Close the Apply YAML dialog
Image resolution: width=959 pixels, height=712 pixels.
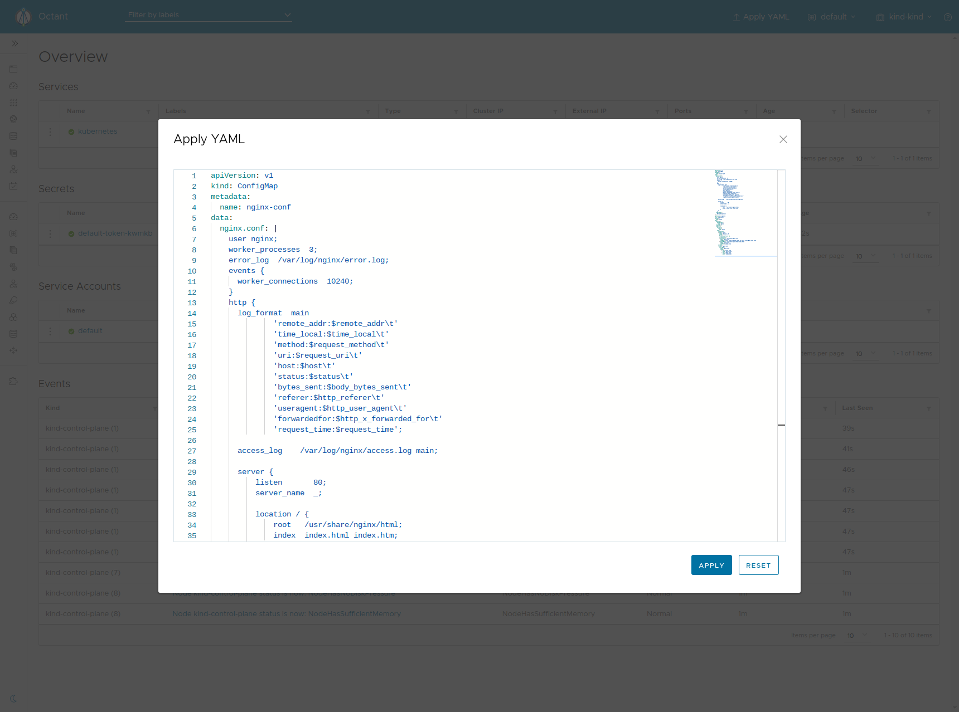(783, 139)
